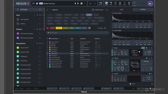Collapse the Expansions section

pyautogui.click(x=43, y=44)
